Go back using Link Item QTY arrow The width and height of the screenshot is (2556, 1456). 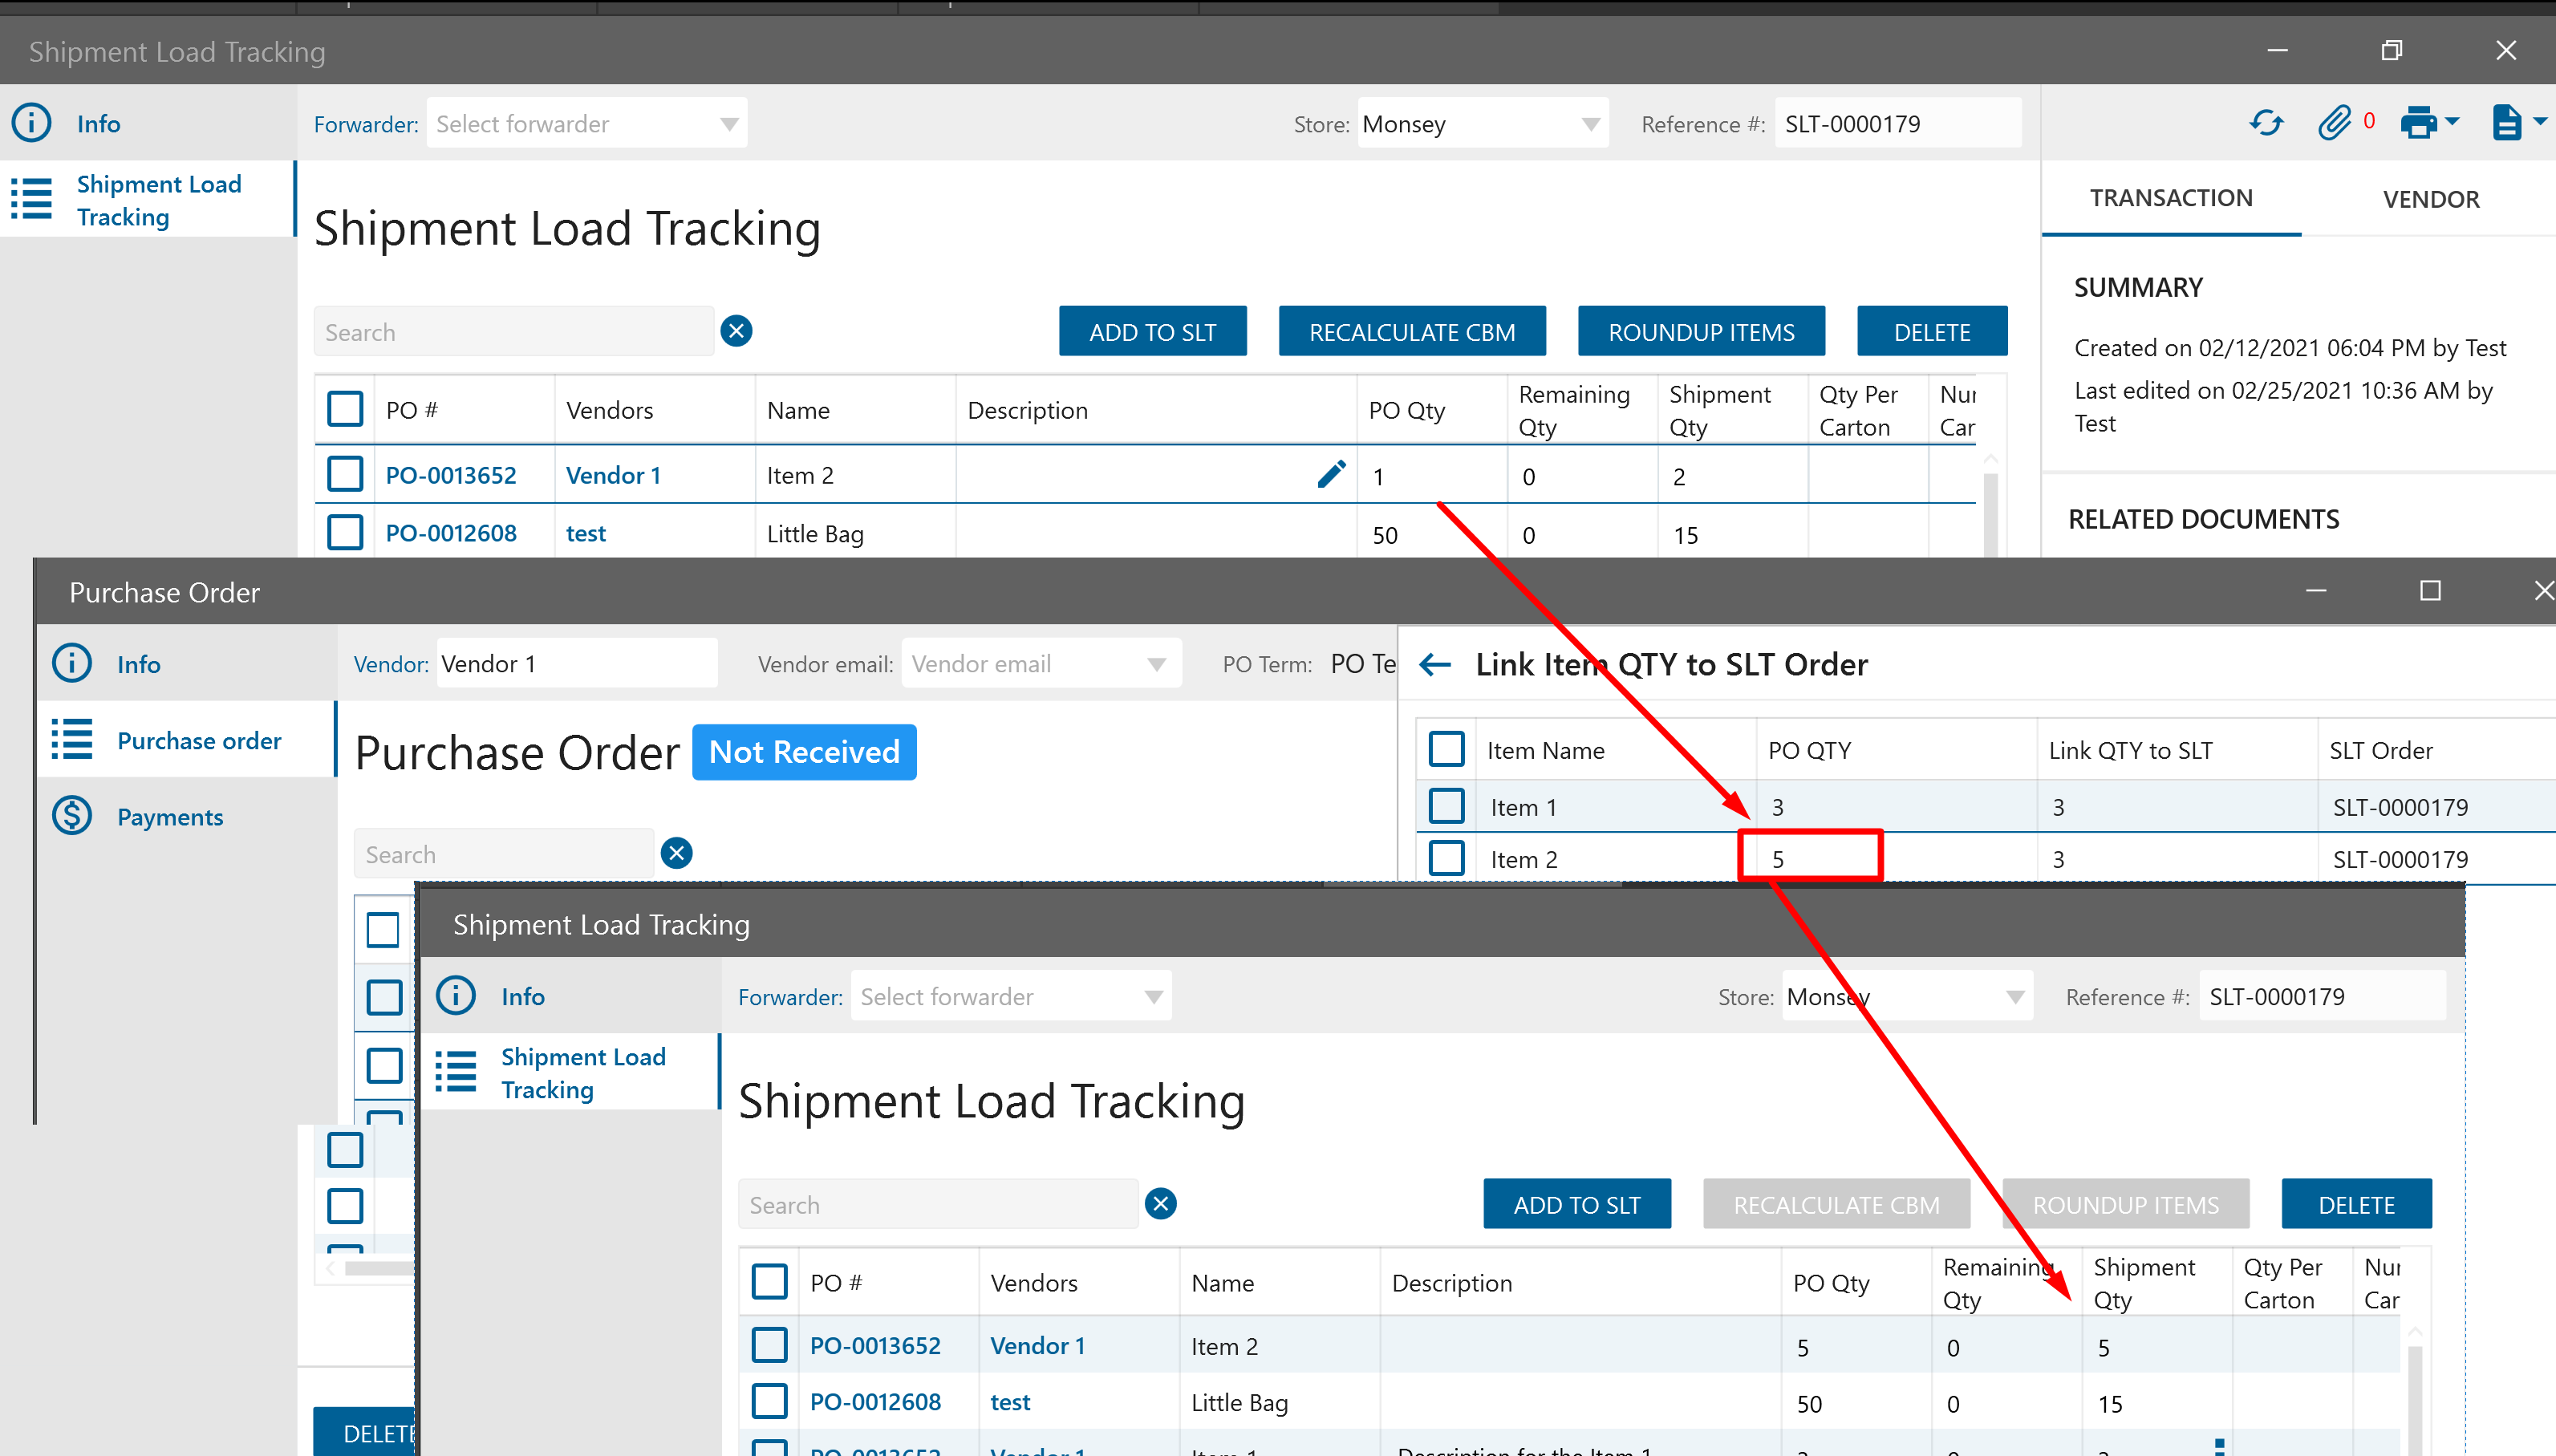pos(1435,664)
